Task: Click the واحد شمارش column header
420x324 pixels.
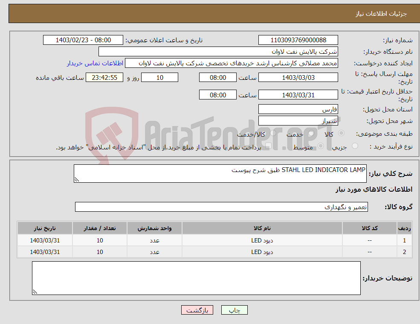Action: [x=154, y=228]
